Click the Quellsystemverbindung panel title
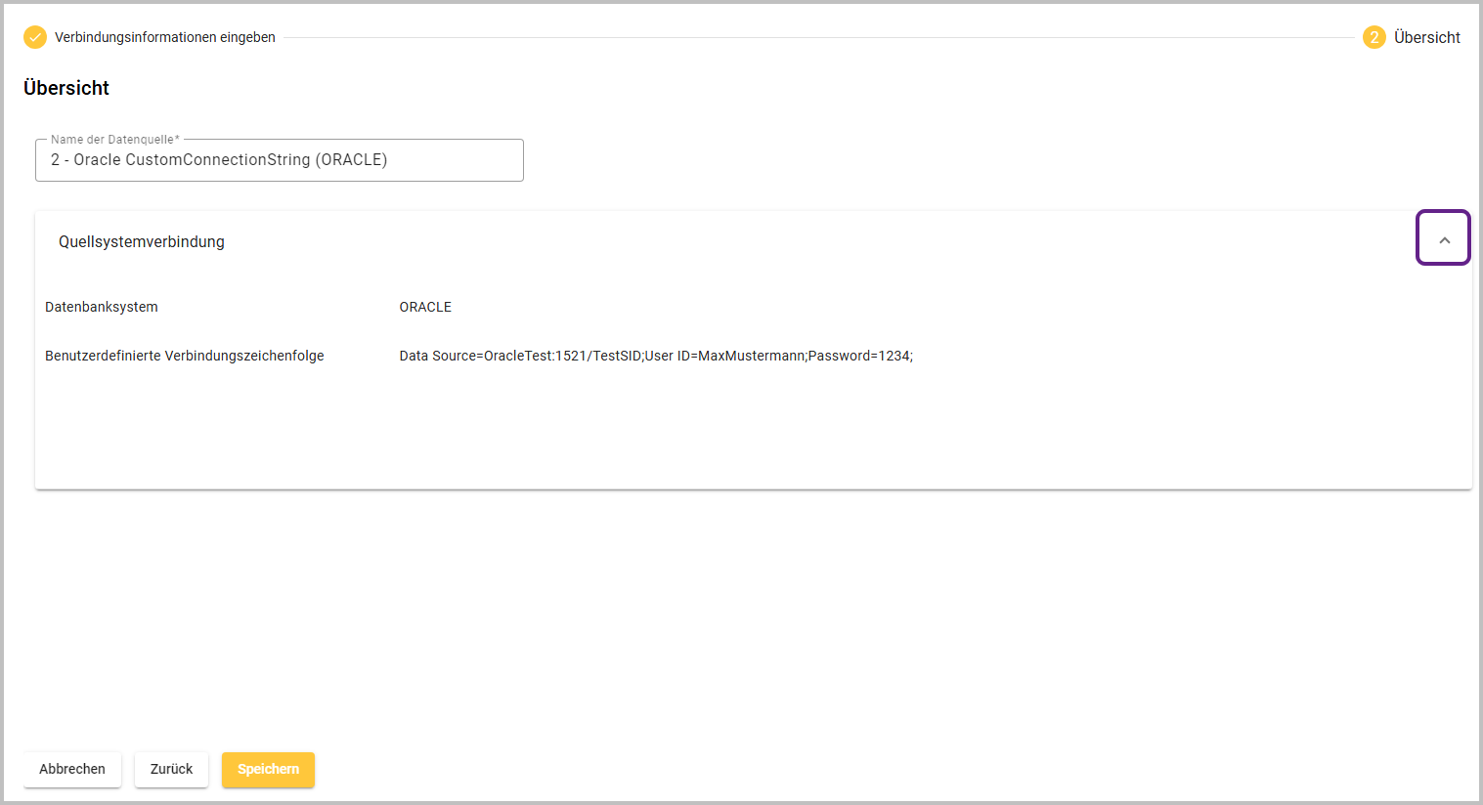This screenshot has width=1483, height=805. coord(142,241)
